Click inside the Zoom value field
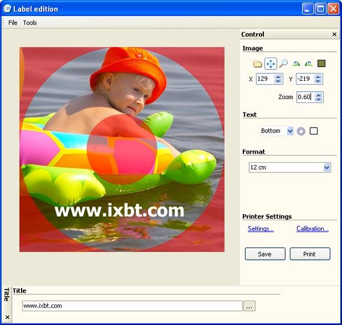Image resolution: width=342 pixels, height=325 pixels. [306, 97]
